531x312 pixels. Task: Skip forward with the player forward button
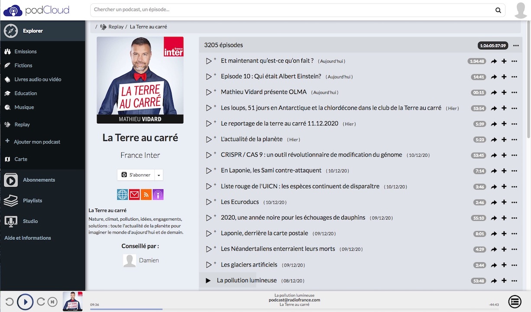click(41, 302)
